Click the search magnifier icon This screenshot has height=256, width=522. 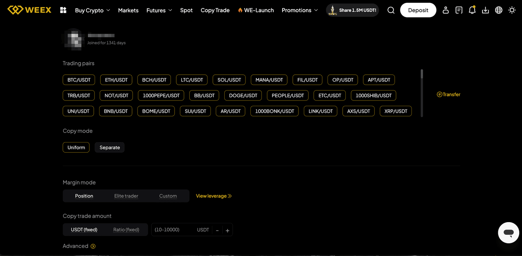tap(391, 10)
